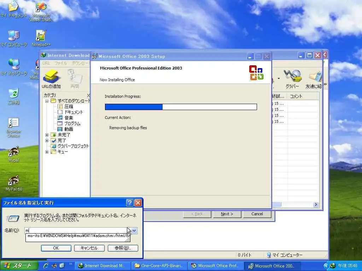Click the Comment column header
362x271 pixels.
(303, 96)
